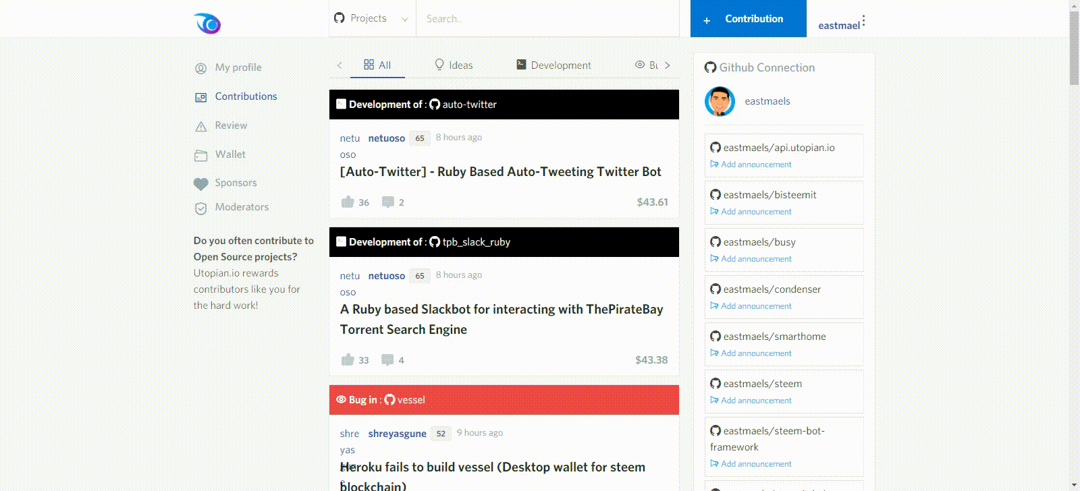Viewport: 1080px width, 491px height.
Task: Like the Auto-Twitter post thumbs-up
Action: pos(348,202)
